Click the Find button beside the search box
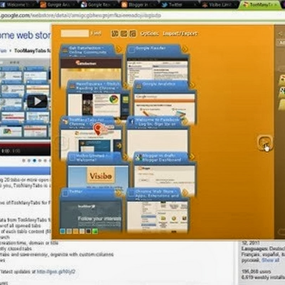 (x=95, y=33)
